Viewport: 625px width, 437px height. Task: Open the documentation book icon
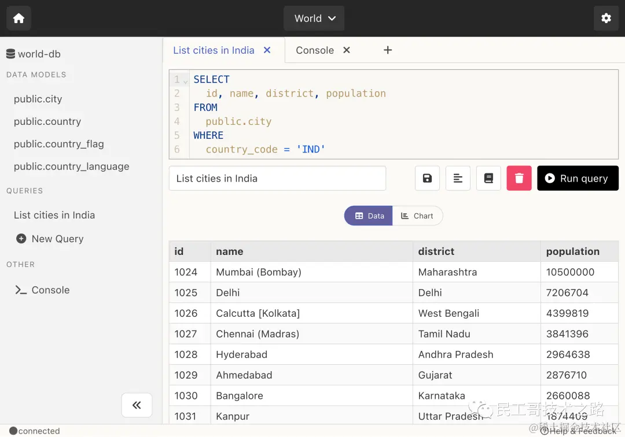pyautogui.click(x=488, y=178)
